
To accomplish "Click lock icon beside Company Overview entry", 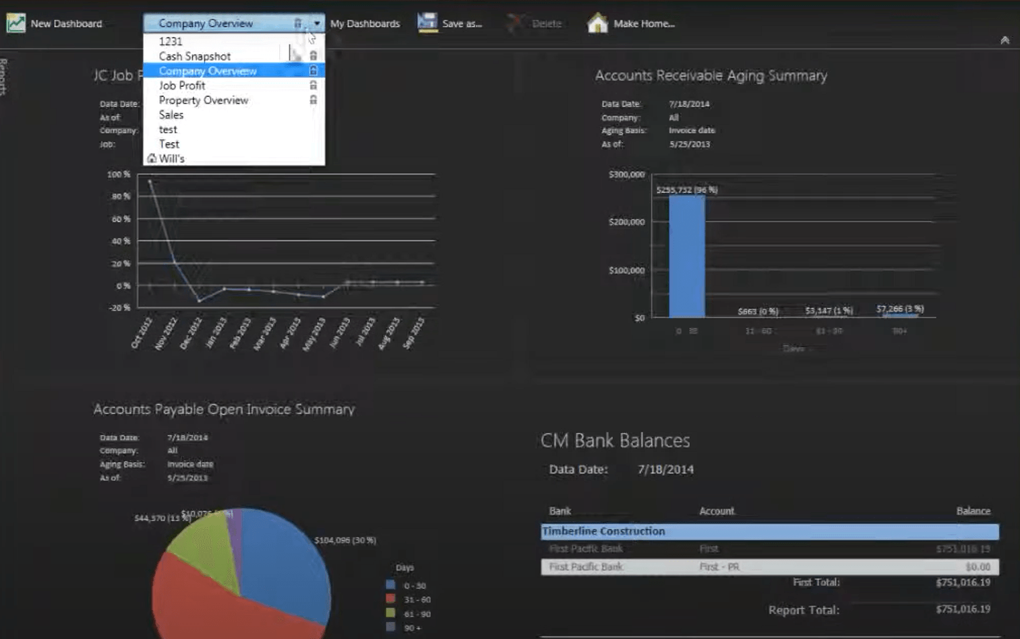I will click(313, 71).
